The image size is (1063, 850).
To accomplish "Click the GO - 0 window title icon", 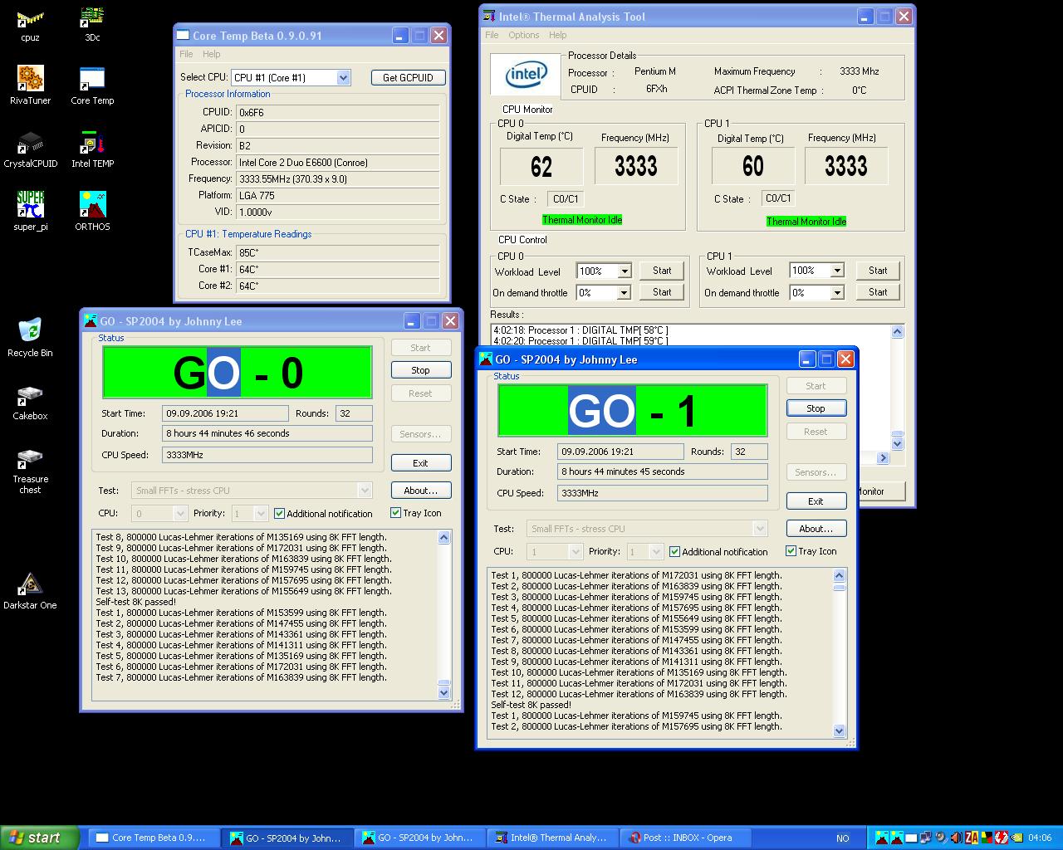I will pyautogui.click(x=91, y=321).
